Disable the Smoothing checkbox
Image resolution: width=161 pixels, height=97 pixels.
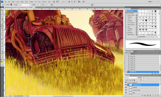(x=127, y=33)
